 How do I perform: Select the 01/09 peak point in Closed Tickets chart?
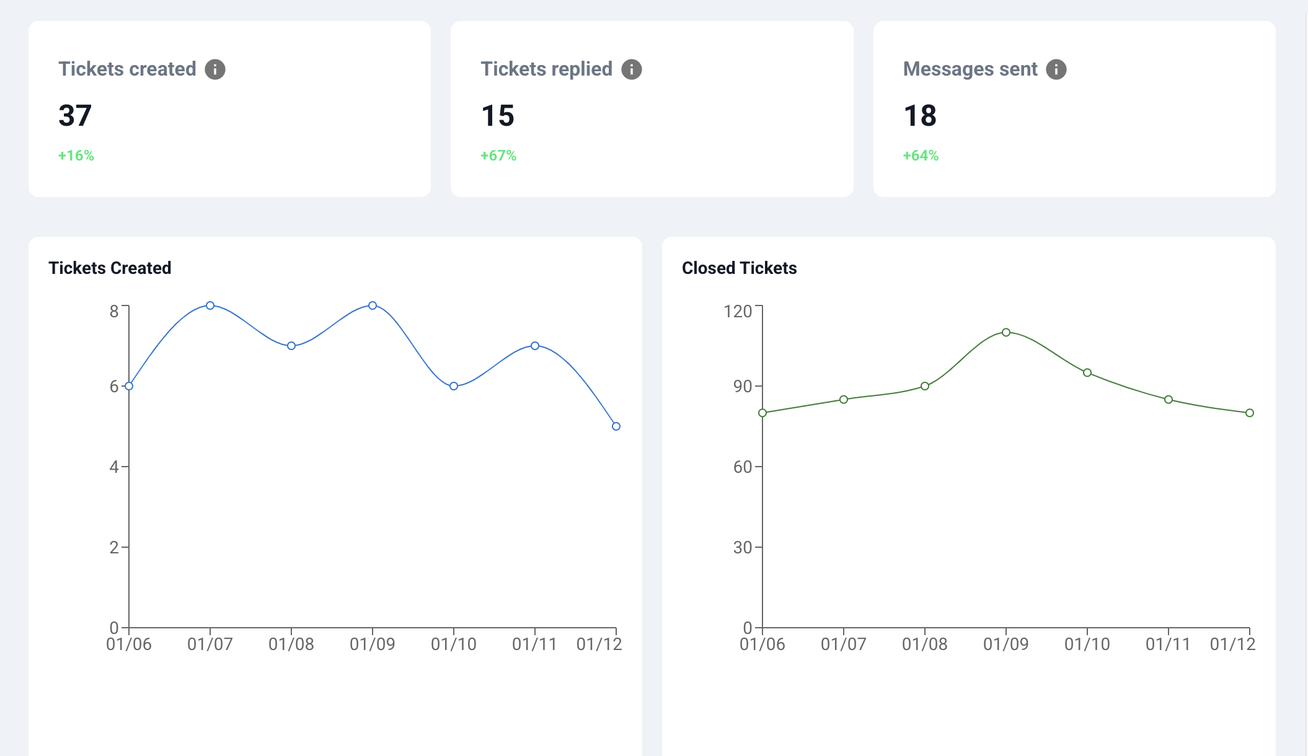click(x=1006, y=333)
